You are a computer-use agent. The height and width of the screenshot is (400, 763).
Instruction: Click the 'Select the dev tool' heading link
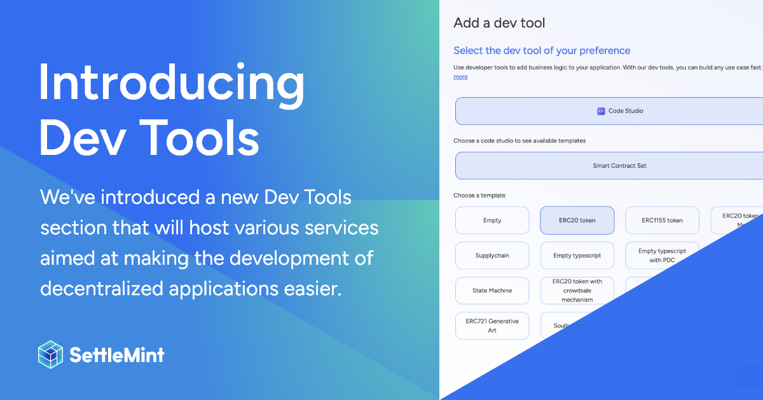tap(542, 50)
